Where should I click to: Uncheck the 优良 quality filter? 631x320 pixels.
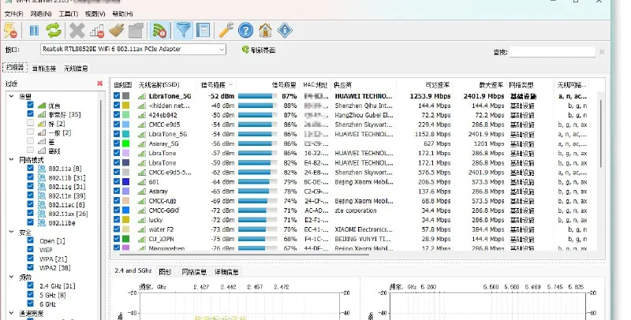[x=30, y=105]
